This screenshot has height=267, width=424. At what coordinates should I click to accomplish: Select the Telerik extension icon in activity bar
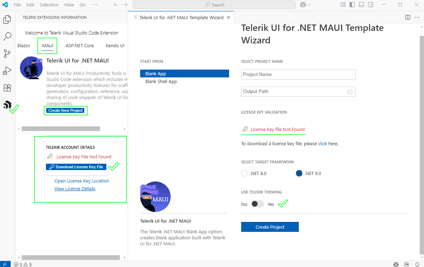coord(7,105)
